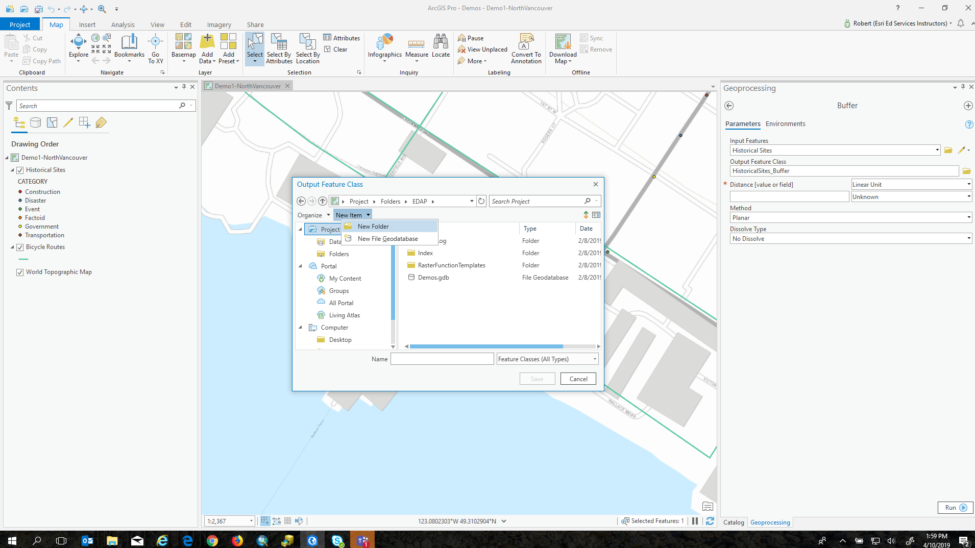Click the Measure tool icon

tap(417, 43)
